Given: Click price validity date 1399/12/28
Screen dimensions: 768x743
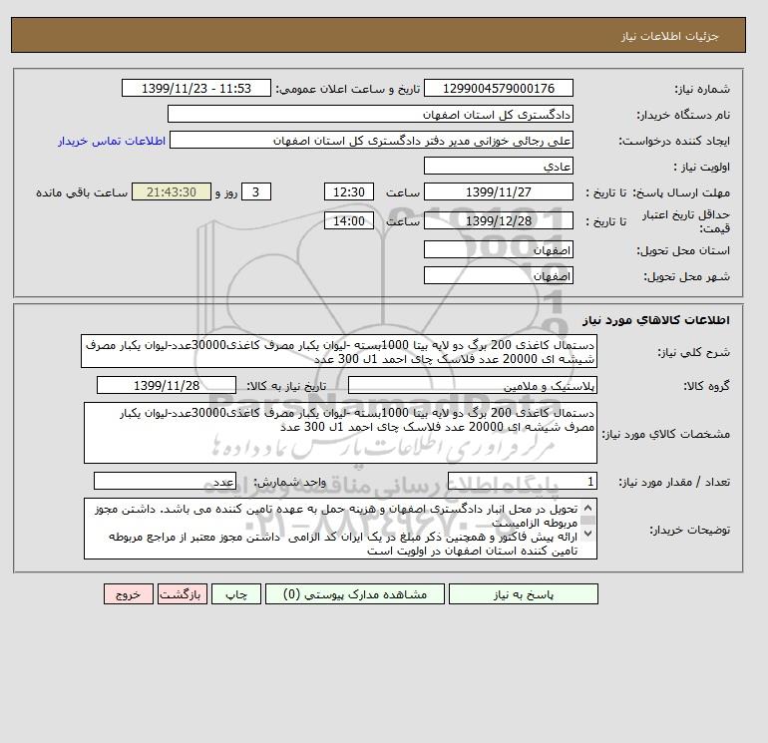Looking at the screenshot, I should pyautogui.click(x=499, y=220).
